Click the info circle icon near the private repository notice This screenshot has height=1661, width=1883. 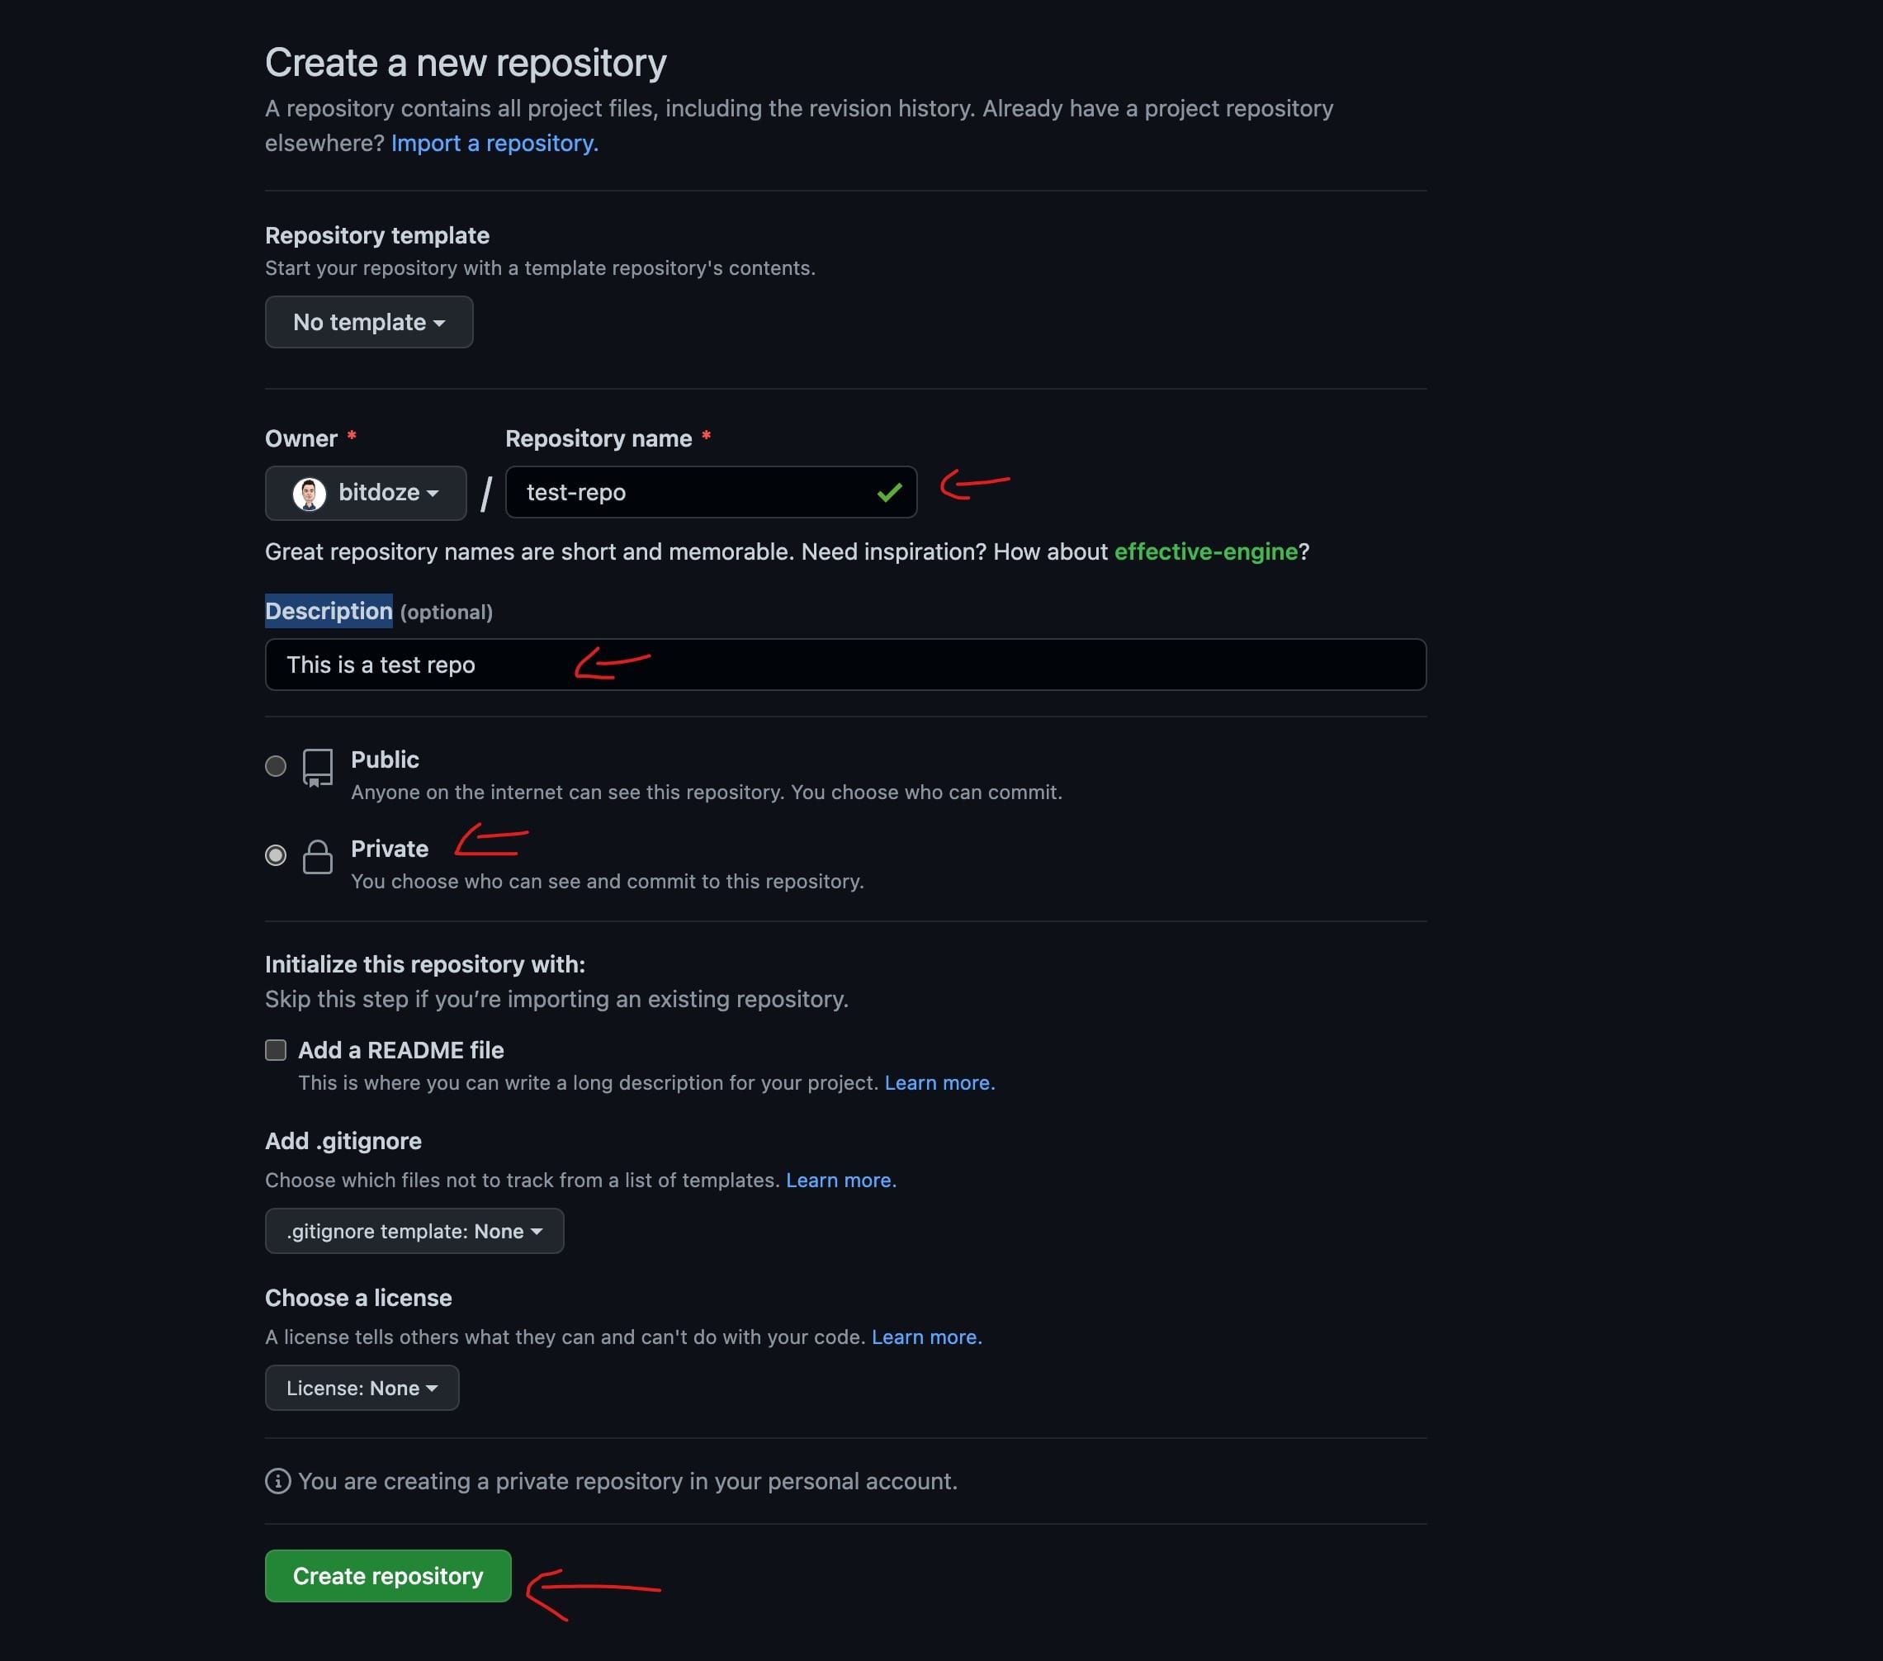[x=278, y=1481]
